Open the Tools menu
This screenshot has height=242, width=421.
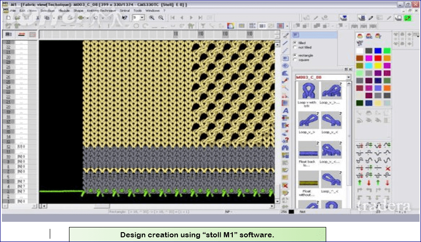(138, 10)
